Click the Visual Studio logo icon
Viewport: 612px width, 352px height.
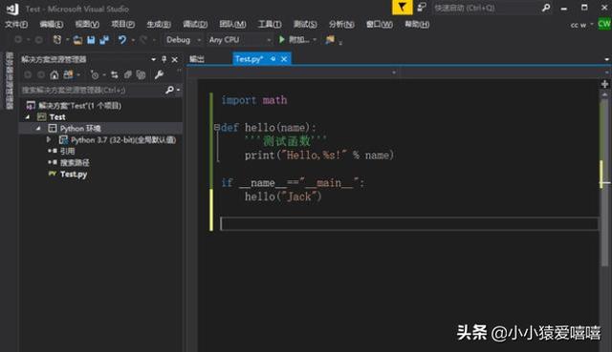[12, 9]
